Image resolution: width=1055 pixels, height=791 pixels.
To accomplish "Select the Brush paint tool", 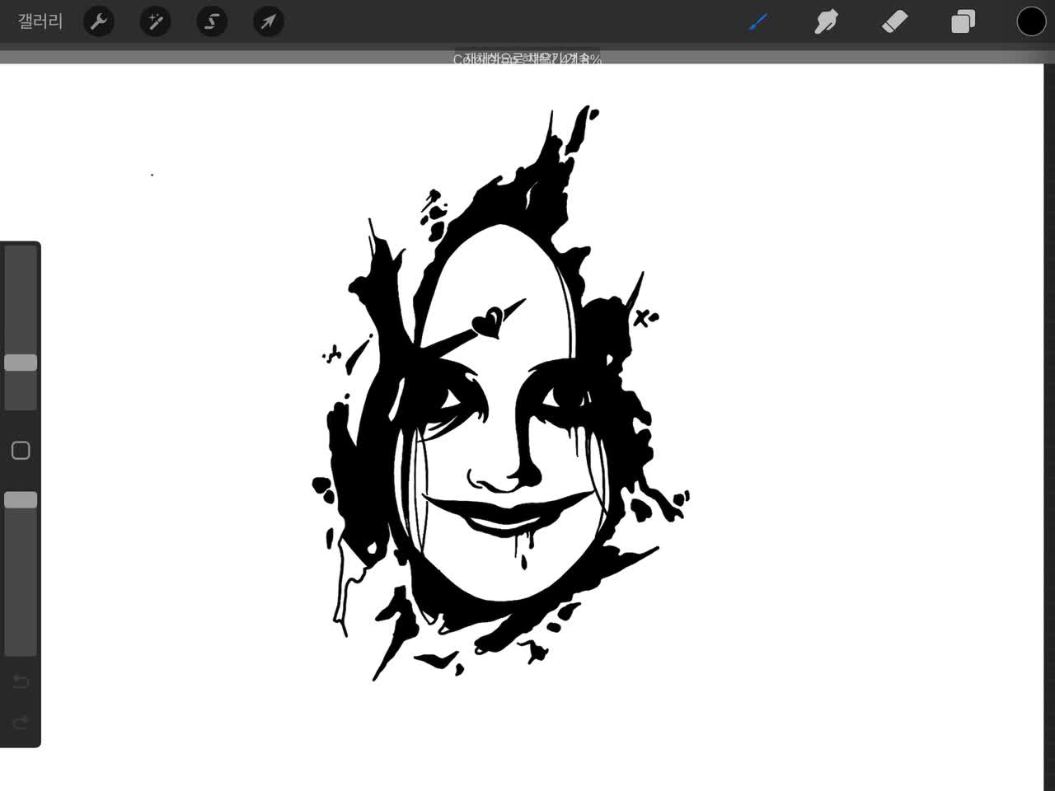I will pos(758,21).
